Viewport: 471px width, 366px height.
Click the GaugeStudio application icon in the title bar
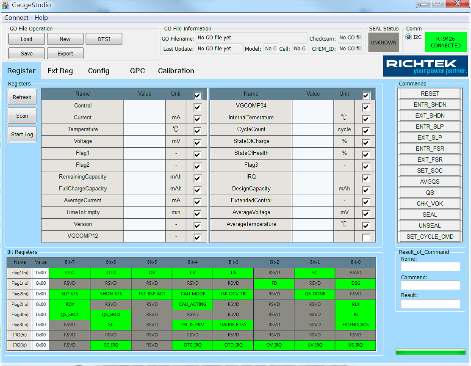coord(6,5)
